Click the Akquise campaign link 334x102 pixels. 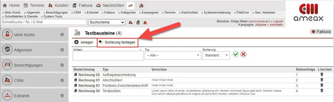point(261,25)
